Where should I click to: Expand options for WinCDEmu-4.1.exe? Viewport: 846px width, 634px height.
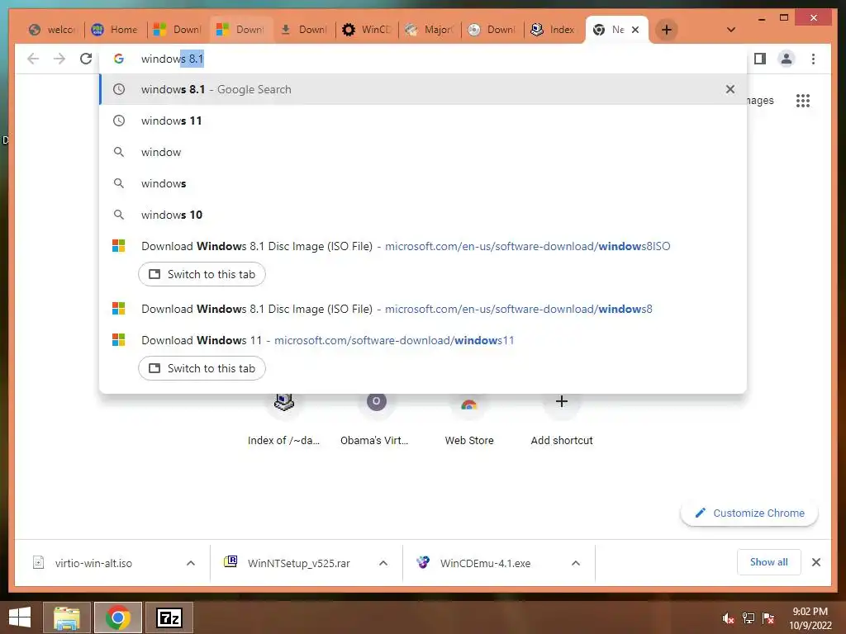click(x=576, y=563)
